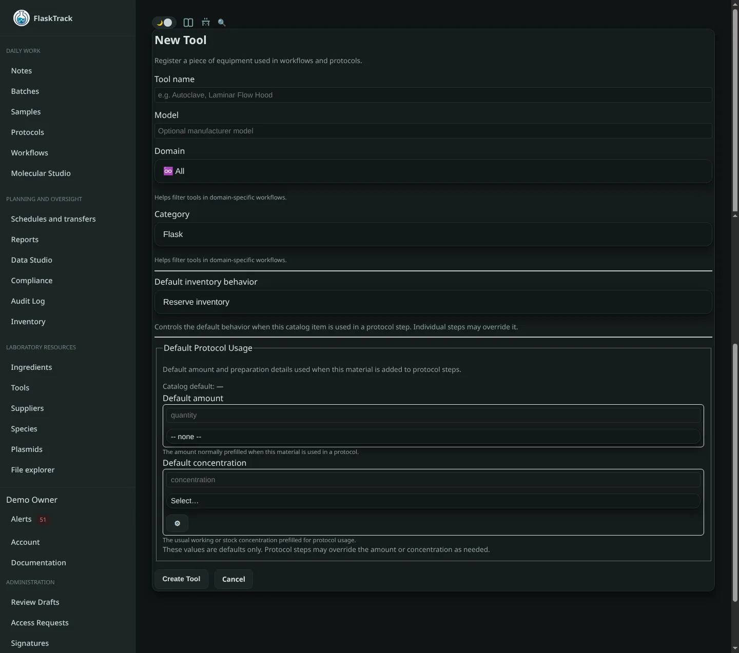Open Molecular Studio
The width and height of the screenshot is (739, 653).
pos(41,173)
